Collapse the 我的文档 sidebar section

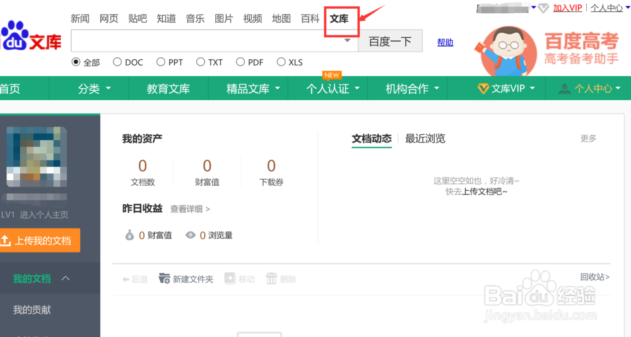point(66,278)
